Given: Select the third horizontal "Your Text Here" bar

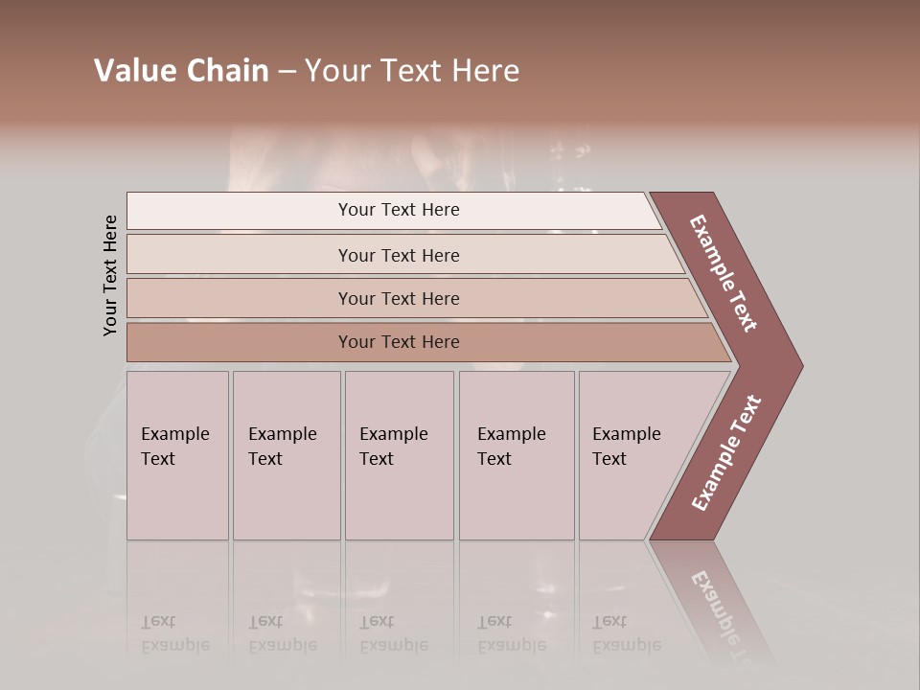Looking at the screenshot, I should tap(399, 298).
